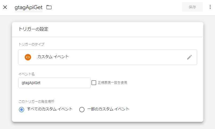The image size is (215, 129).
Task: Click the すべてのカスタム イベント label text
Action: pos(50,109)
